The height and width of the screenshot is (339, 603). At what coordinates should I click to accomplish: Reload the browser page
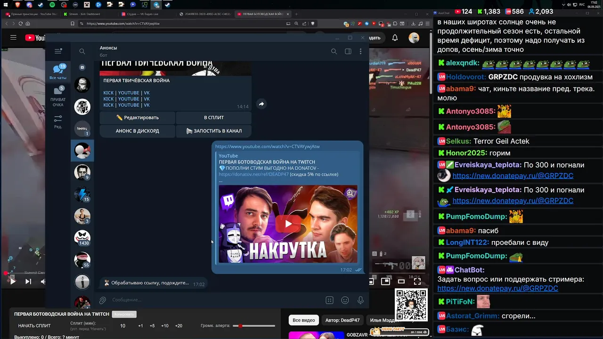click(20, 24)
